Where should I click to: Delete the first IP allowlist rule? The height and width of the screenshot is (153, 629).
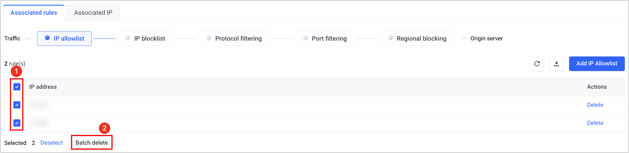point(595,105)
